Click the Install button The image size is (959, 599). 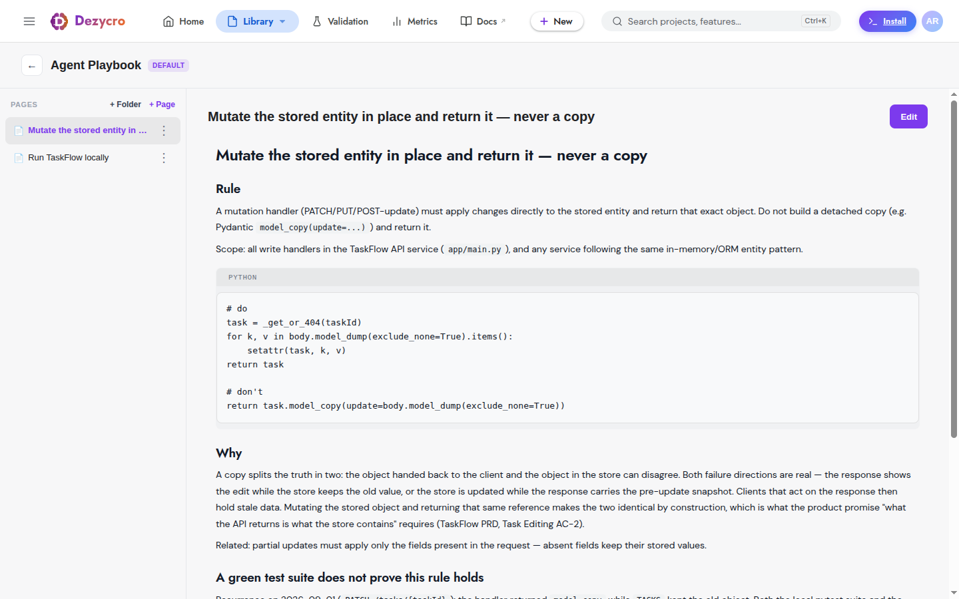coord(887,21)
